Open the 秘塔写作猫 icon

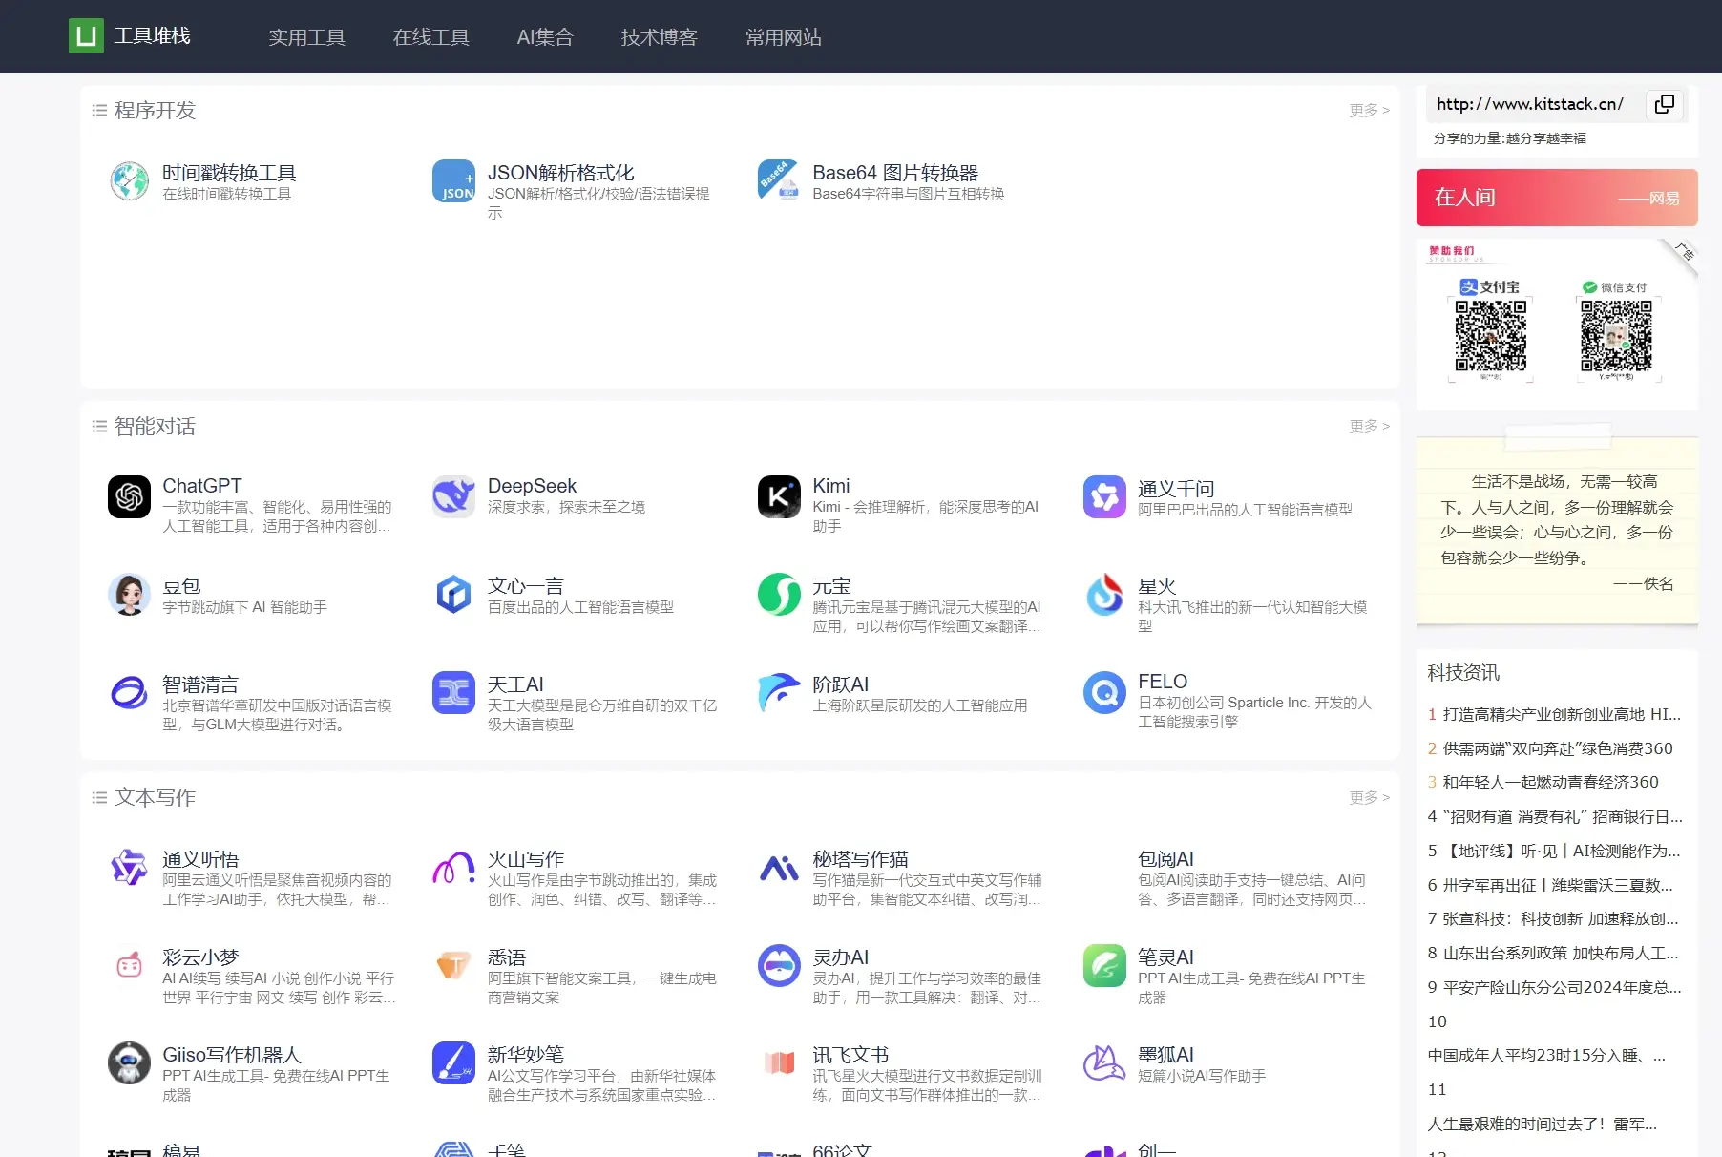[779, 868]
